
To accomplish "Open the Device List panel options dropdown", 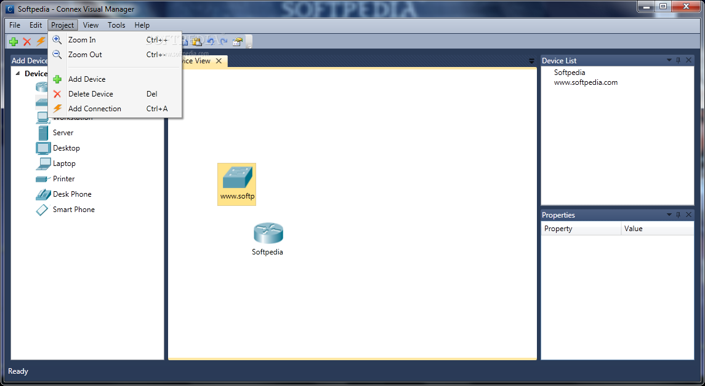I will [x=669, y=60].
